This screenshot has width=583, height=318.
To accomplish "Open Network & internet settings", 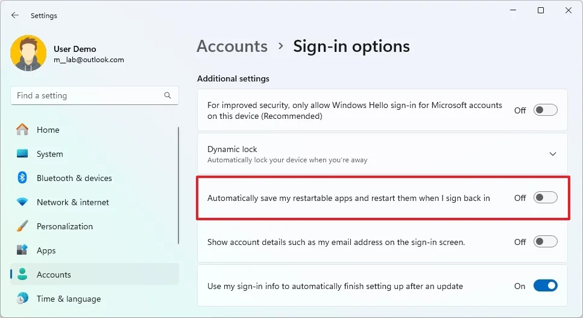I will tap(95, 202).
